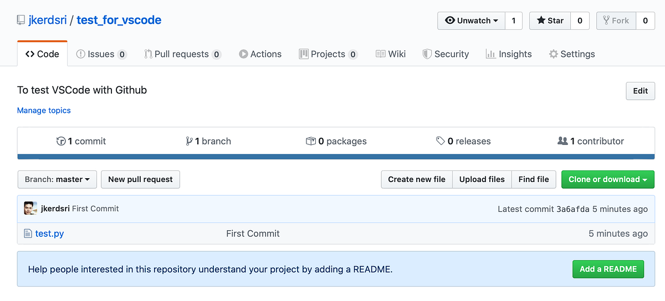Open the Insights tab
Viewport: 665px width, 301px height.
pos(509,54)
